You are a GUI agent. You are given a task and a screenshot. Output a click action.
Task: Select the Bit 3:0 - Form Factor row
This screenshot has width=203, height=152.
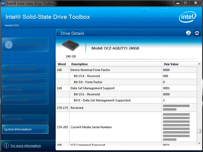[x=126, y=82]
